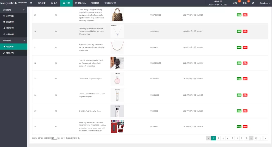
Task: Go to page 2 in pagination
Action: pyautogui.click(x=218, y=138)
